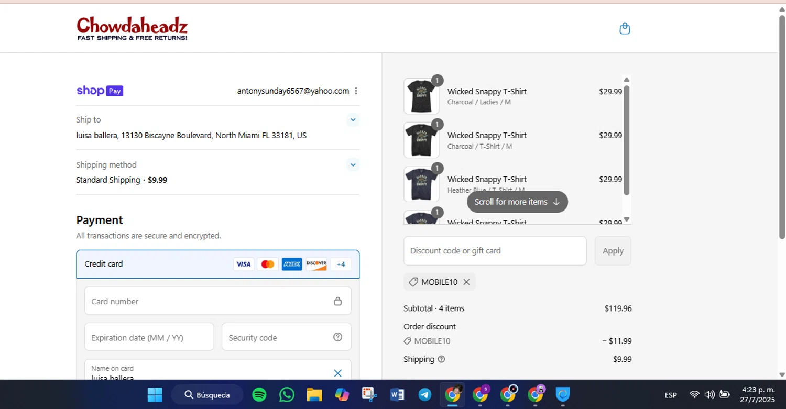Select the Credit card payment option
The height and width of the screenshot is (409, 786).
point(218,264)
